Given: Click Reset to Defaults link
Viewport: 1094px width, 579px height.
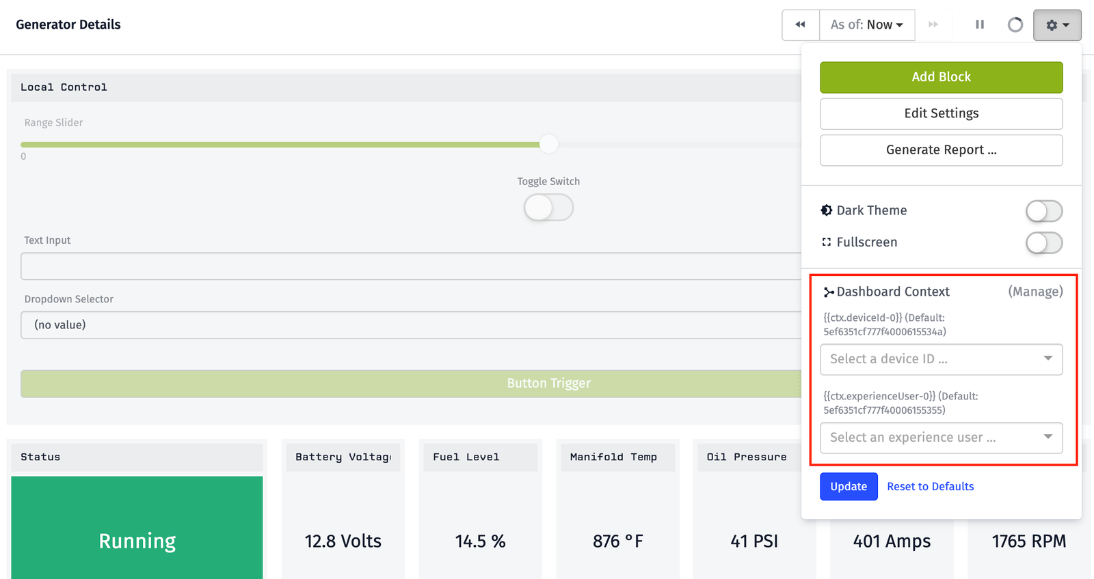Looking at the screenshot, I should click(930, 486).
